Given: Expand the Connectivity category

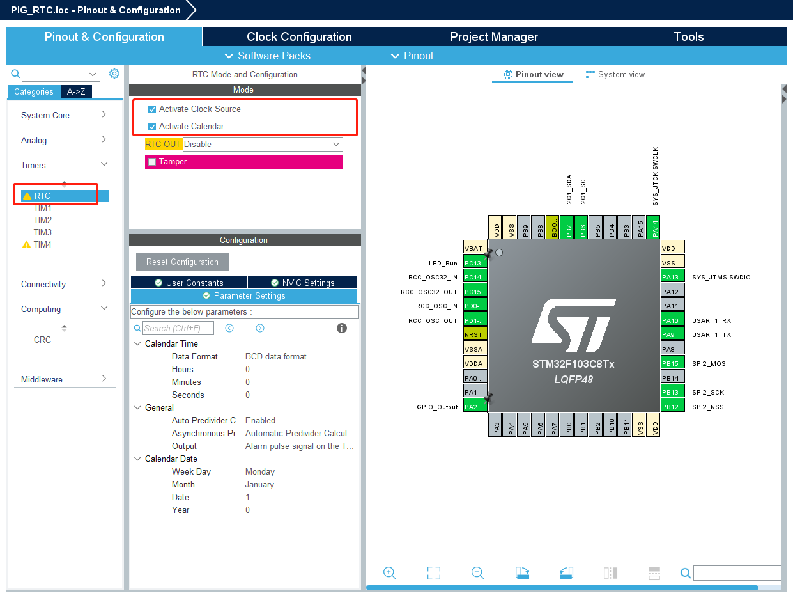Looking at the screenshot, I should pyautogui.click(x=64, y=284).
